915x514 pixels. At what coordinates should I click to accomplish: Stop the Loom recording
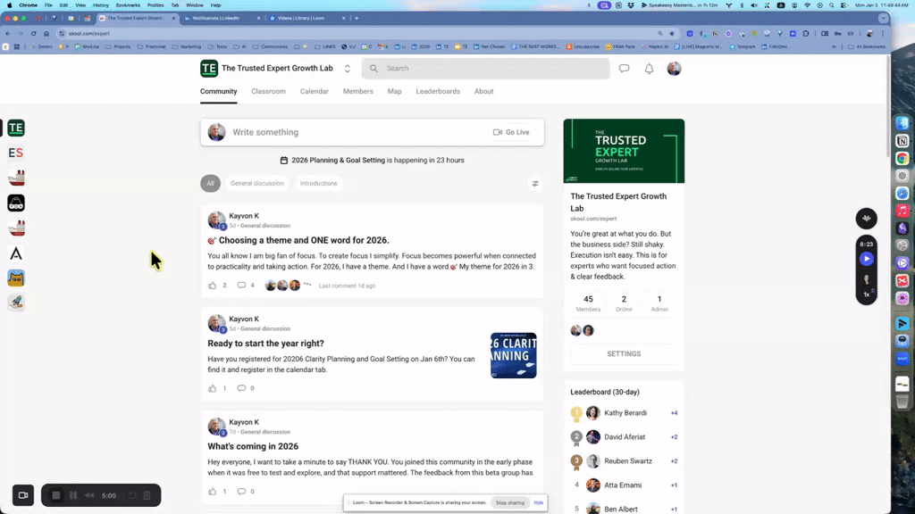(56, 495)
